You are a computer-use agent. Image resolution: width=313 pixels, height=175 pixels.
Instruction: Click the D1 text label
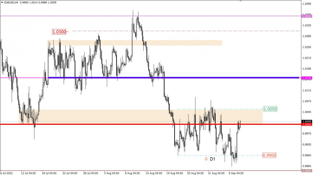tap(212, 159)
